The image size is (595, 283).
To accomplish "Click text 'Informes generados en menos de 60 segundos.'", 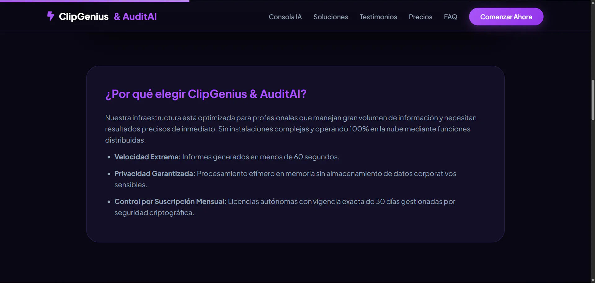I will tap(261, 157).
